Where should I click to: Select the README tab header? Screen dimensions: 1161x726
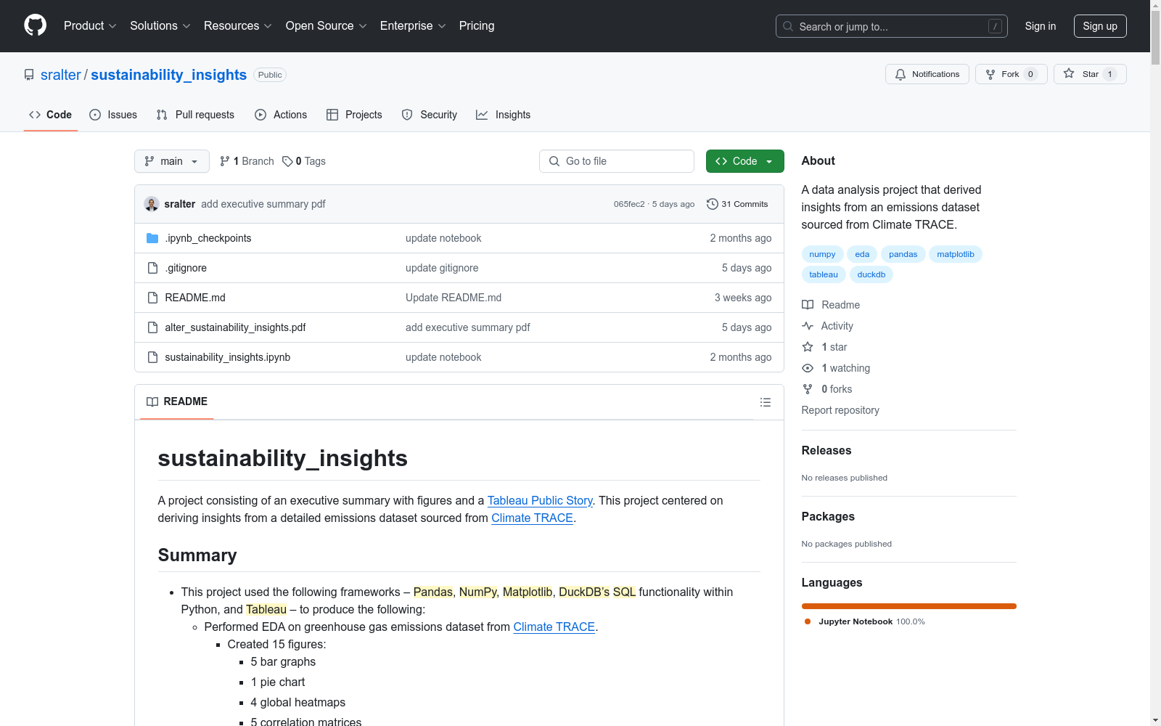point(177,401)
